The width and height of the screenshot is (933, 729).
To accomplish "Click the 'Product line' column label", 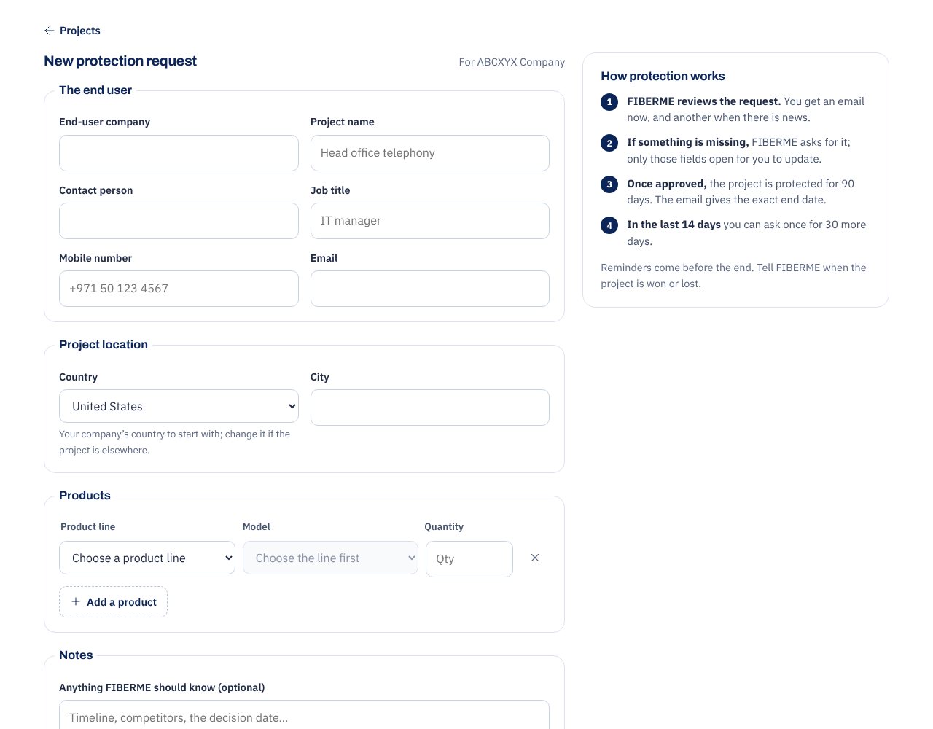I will (87, 526).
